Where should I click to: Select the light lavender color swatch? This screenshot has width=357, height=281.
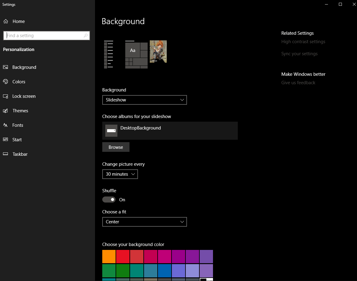point(192,270)
